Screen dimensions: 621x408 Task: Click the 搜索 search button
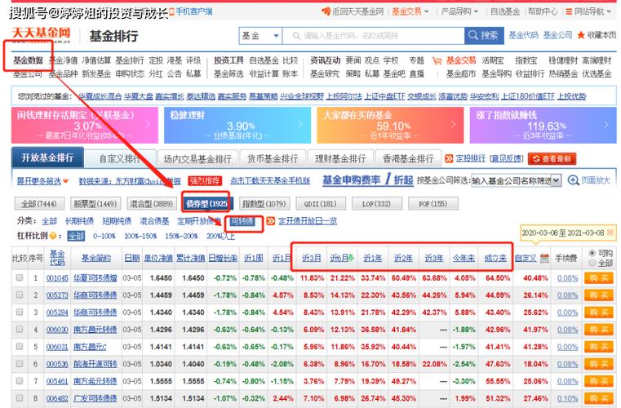point(484,36)
